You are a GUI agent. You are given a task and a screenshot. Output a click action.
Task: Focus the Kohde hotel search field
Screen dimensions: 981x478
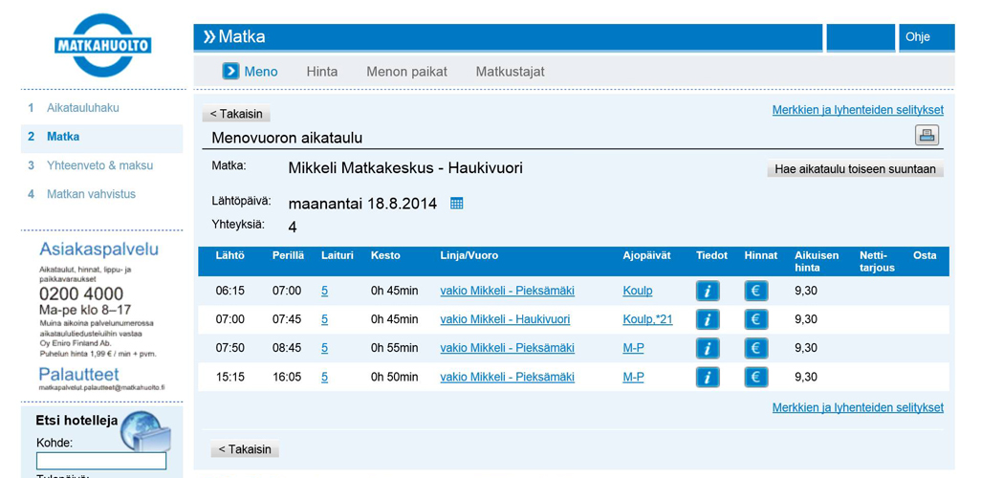click(x=101, y=461)
